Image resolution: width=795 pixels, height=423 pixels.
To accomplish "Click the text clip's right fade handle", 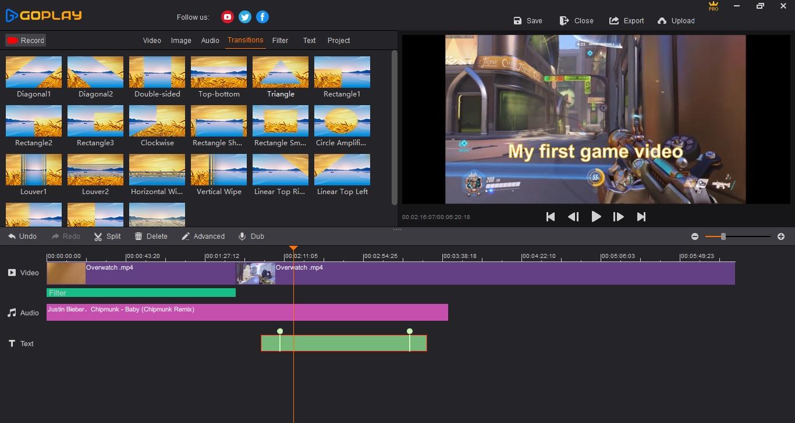I will tap(410, 331).
